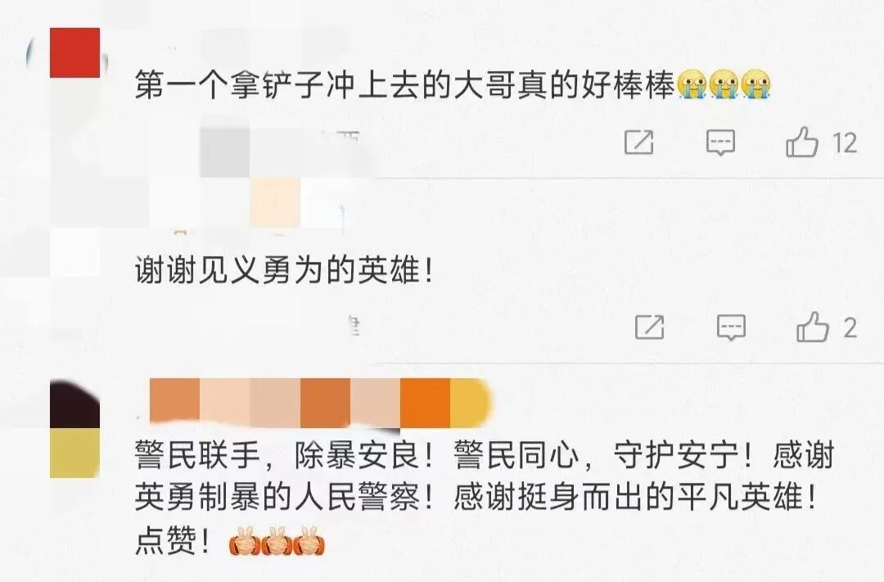Click the 12 like count
This screenshot has width=884, height=582.
click(845, 142)
